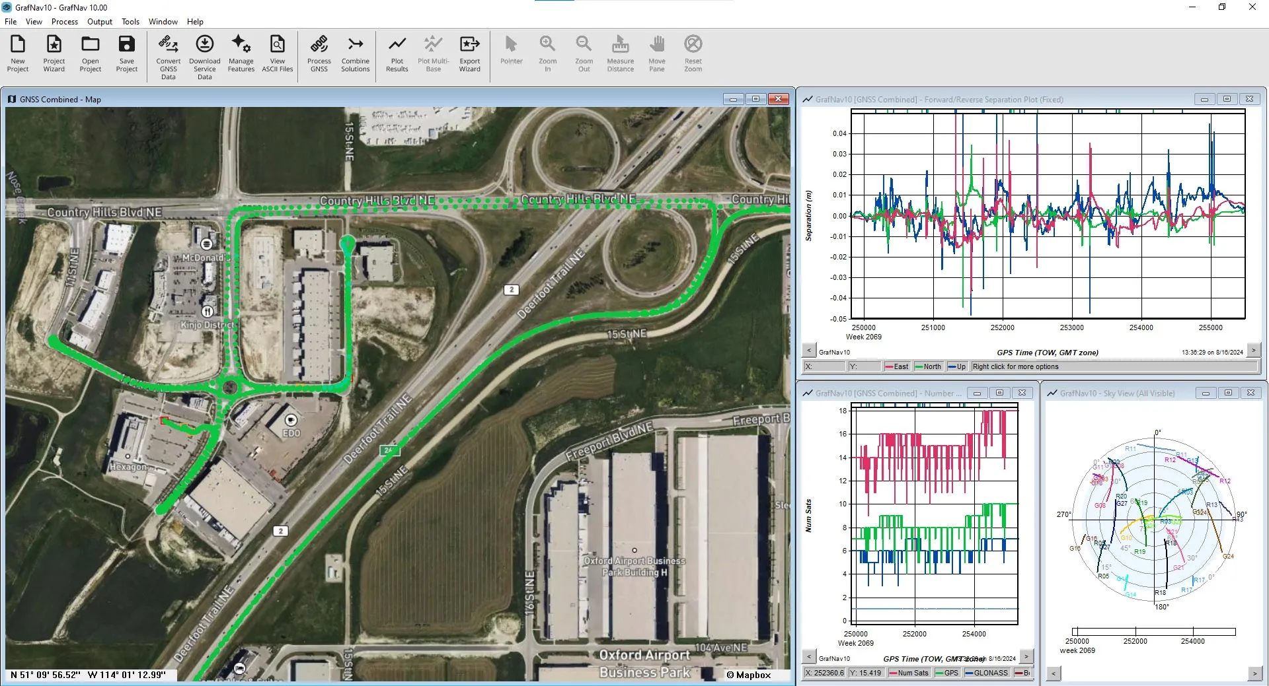This screenshot has height=686, width=1269.
Task: Click right arrow in Sky View
Action: pyautogui.click(x=1254, y=673)
